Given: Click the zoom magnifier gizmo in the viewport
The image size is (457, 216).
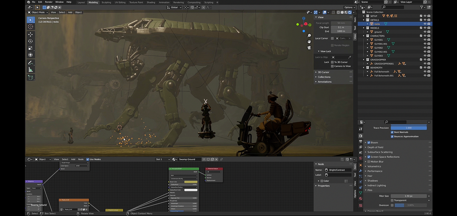Looking at the screenshot, I should [309, 35].
